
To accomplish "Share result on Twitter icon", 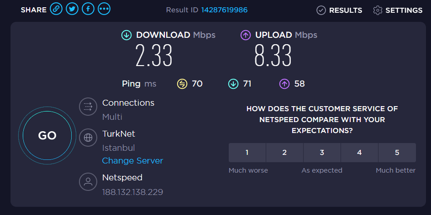I will click(x=72, y=9).
